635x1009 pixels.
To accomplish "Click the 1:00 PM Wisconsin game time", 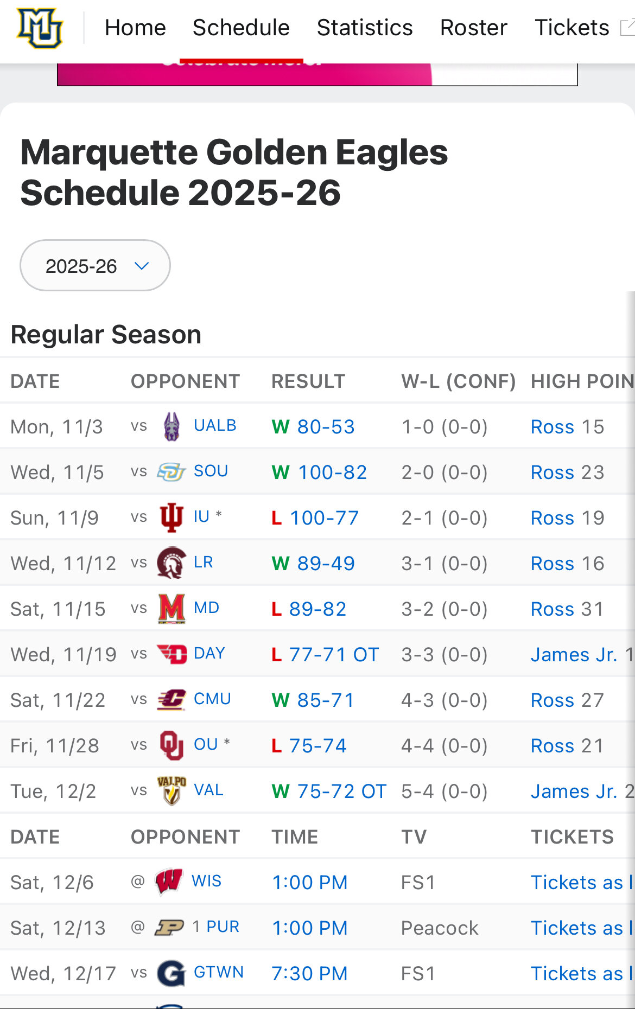I will (309, 883).
